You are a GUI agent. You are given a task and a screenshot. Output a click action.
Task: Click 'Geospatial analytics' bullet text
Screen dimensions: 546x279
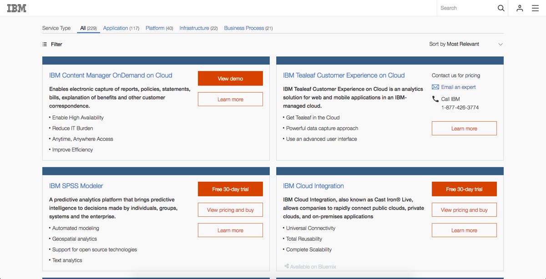point(75,239)
